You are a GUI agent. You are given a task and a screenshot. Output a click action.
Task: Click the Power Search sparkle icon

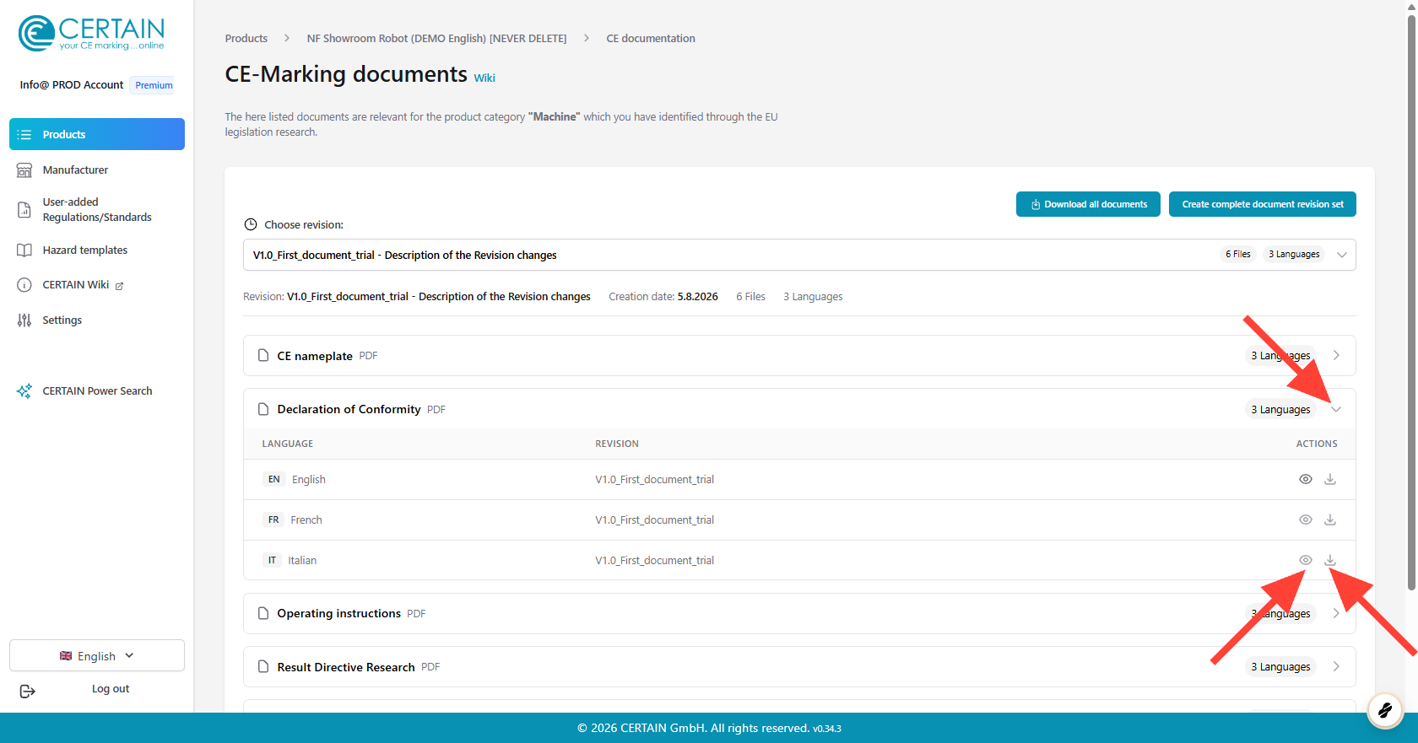point(24,391)
